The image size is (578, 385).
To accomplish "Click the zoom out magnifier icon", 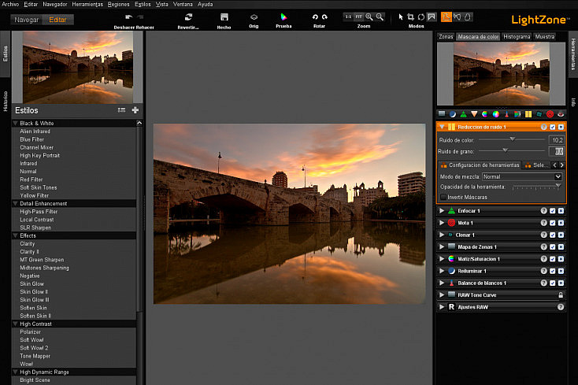I will [380, 17].
